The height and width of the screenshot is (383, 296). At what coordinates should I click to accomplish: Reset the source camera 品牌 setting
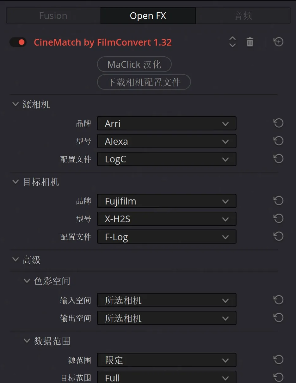click(278, 123)
